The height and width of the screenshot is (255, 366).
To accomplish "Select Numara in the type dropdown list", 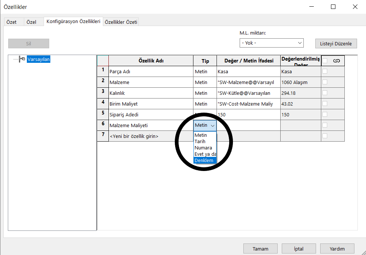I will (203, 148).
